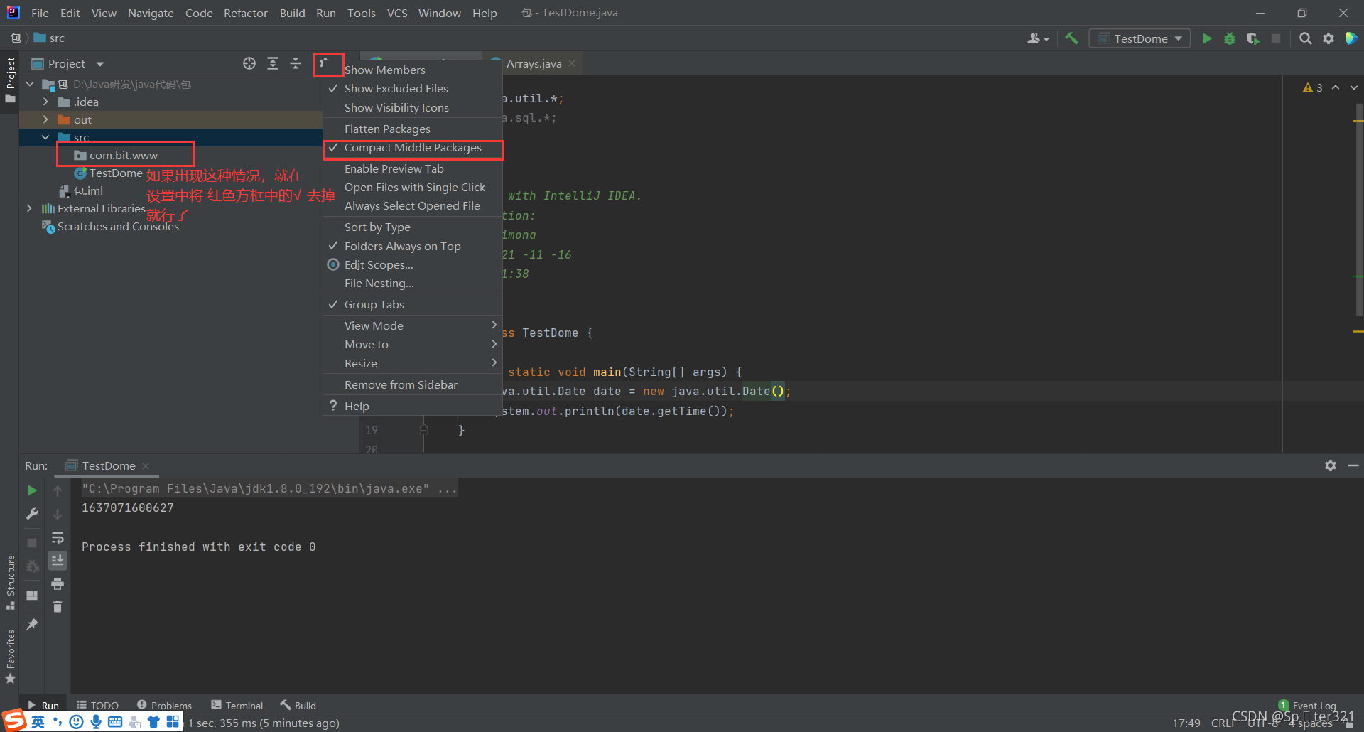1364x732 pixels.
Task: Toggle Open Files with Single Click
Action: coord(413,188)
